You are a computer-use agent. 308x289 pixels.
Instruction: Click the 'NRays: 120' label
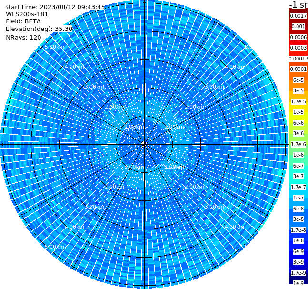23,37
